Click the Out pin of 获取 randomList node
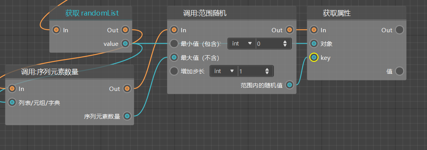The image size is (427, 150). [125, 30]
